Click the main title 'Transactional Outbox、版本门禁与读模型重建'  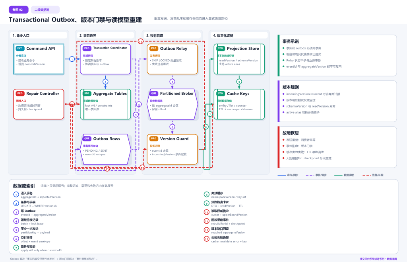pos(75,20)
